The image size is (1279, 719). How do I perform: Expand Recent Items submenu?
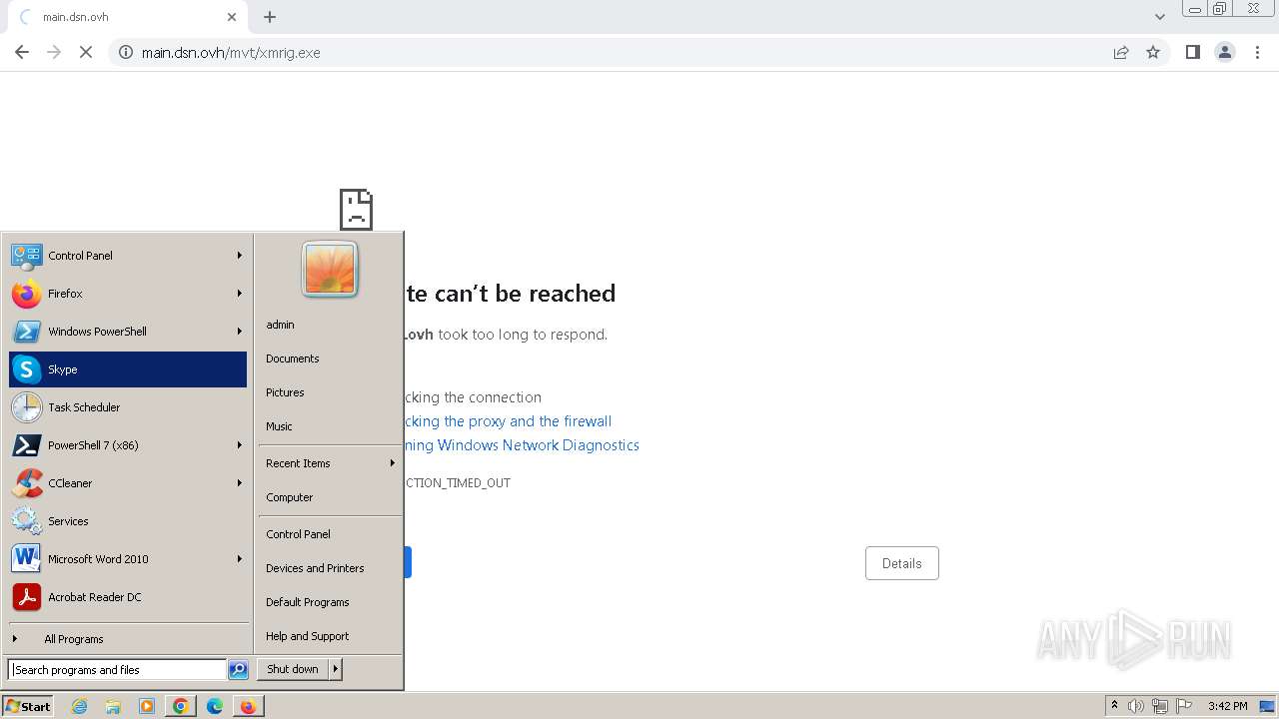click(x=330, y=463)
